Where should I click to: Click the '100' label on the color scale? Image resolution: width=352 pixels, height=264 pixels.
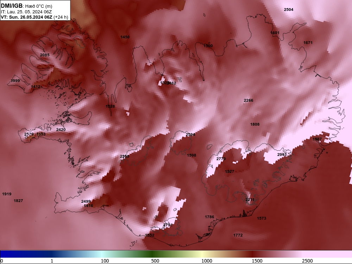(105, 261)
